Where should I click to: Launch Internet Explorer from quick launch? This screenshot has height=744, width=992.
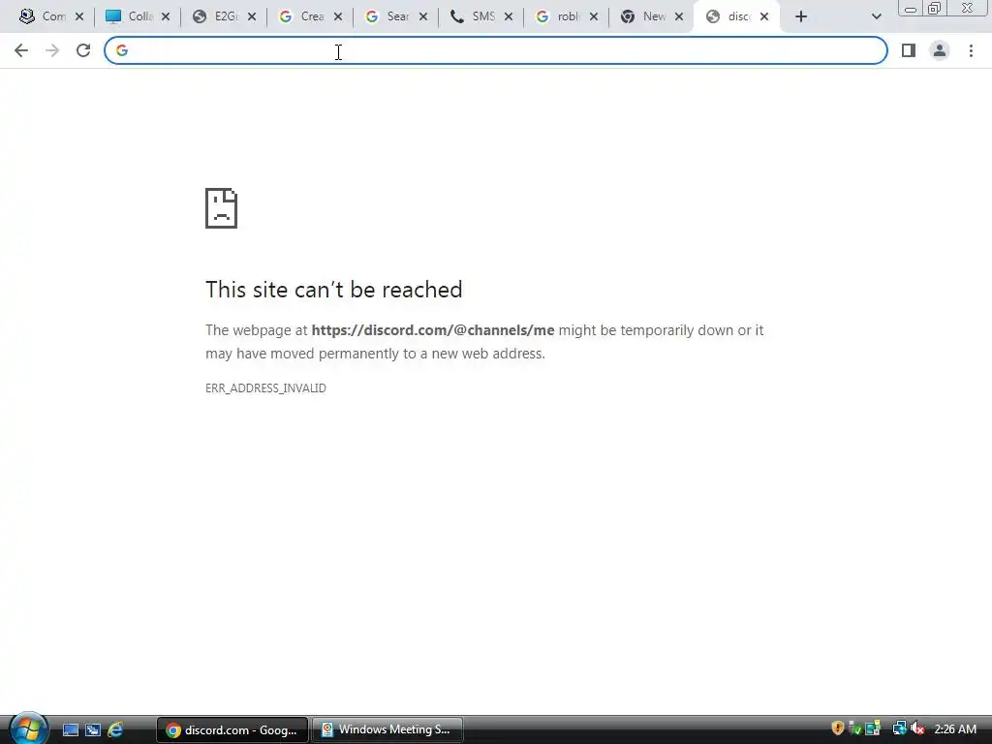(x=115, y=730)
